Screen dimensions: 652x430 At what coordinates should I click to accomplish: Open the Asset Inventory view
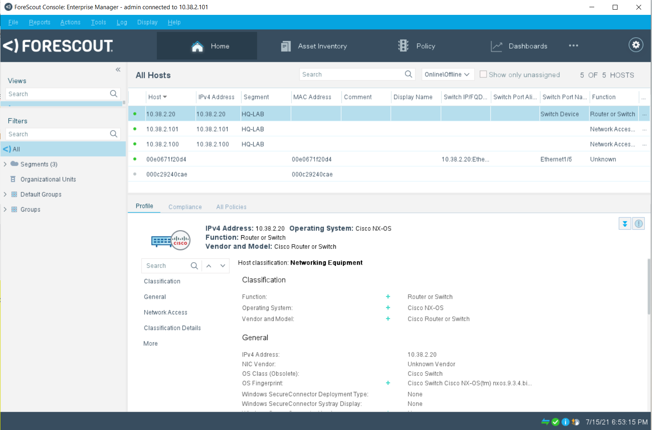click(314, 46)
